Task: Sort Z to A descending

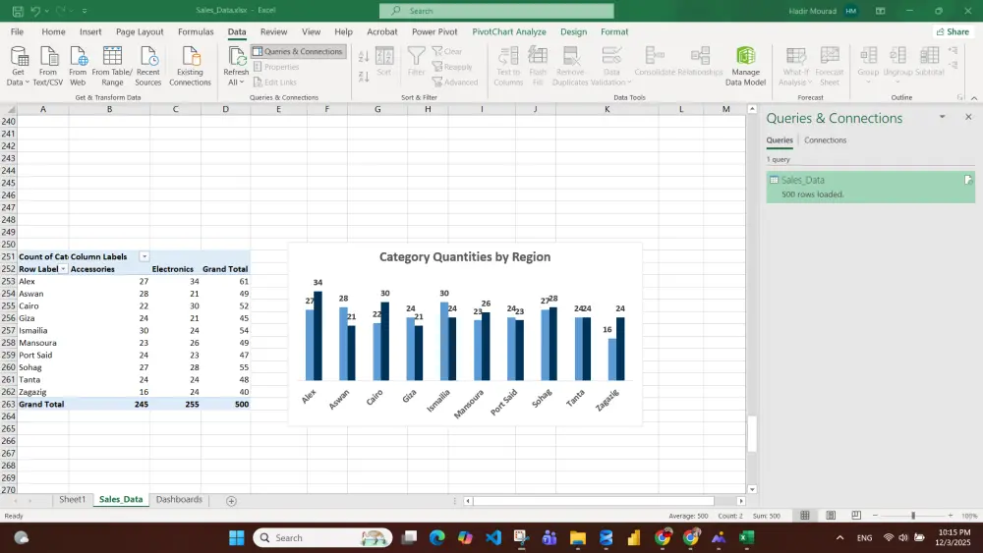Action: (364, 77)
